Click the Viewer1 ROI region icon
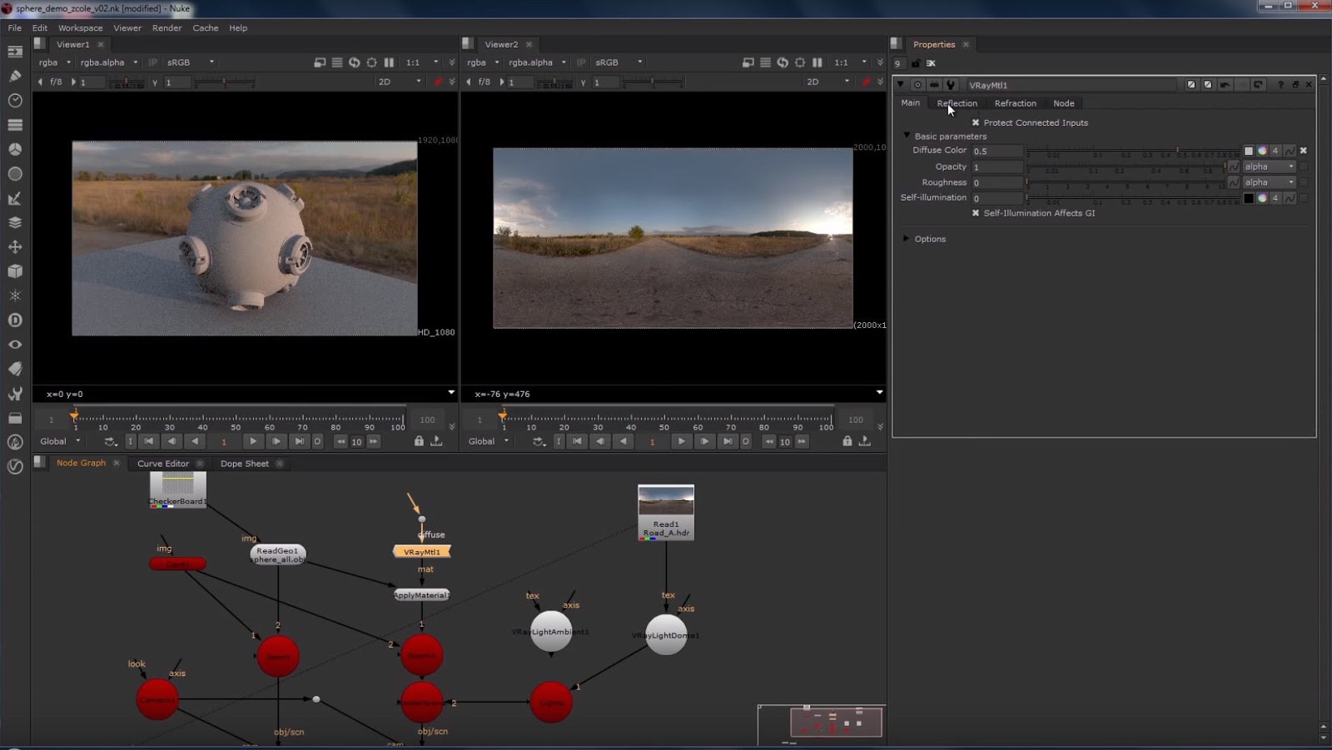Viewport: 1332px width, 750px height. (x=371, y=62)
